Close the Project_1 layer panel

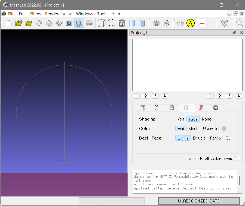pos(241,32)
